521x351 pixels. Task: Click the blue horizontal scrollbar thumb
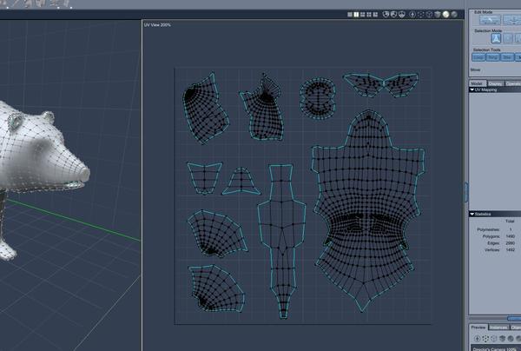coord(514,319)
